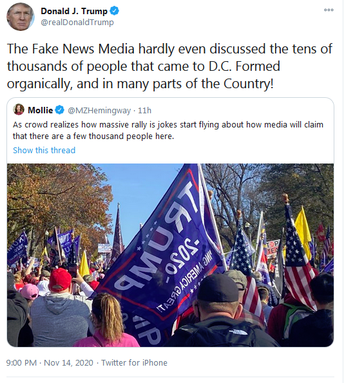Screen dimensions: 344x383
Task: Click the 9:00 PM · Nov 14, 2020 timestamp
Action: point(50,363)
